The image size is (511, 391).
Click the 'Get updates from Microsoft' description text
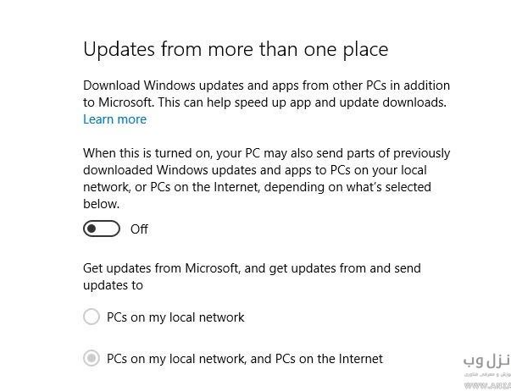coord(252,277)
